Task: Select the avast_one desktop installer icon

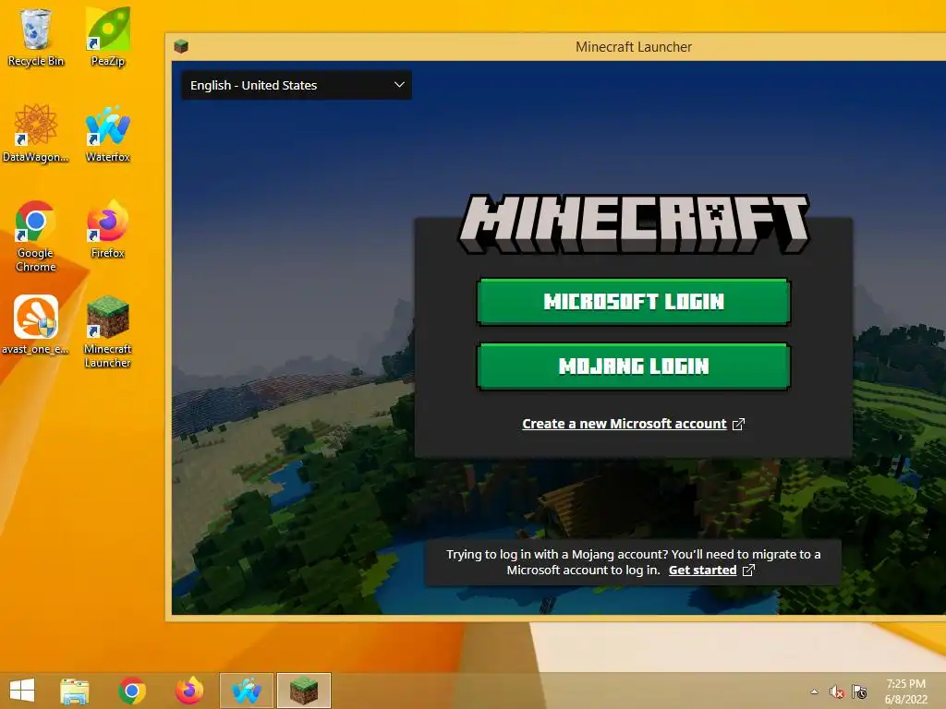Action: click(36, 325)
